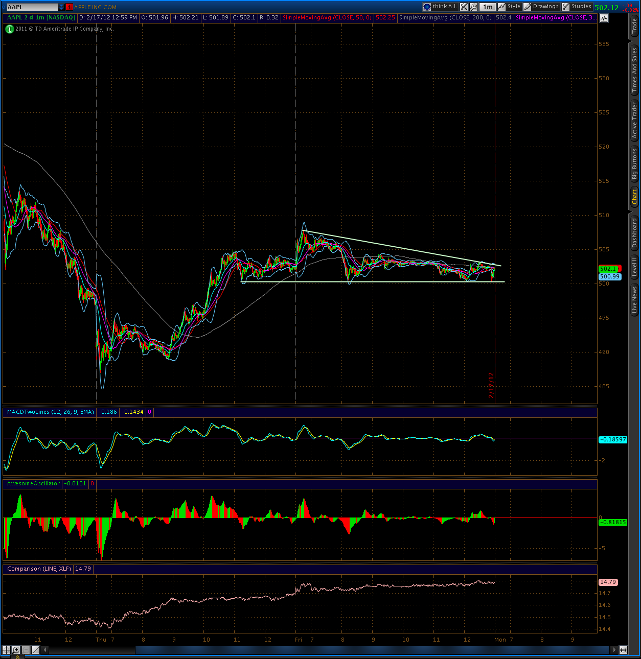Screen dimensions: 641x659
Task: Click the small chart icon below Studies
Action: (x=604, y=18)
